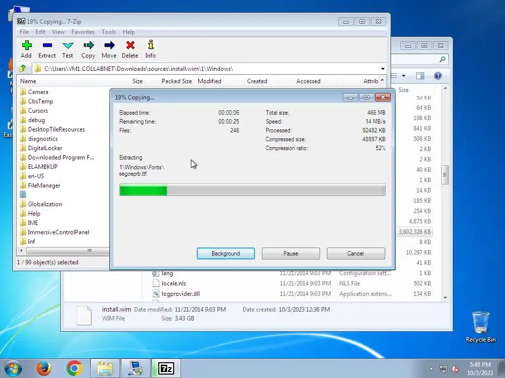Click the Info toolbar icon
This screenshot has width=505, height=378.
pos(150,45)
